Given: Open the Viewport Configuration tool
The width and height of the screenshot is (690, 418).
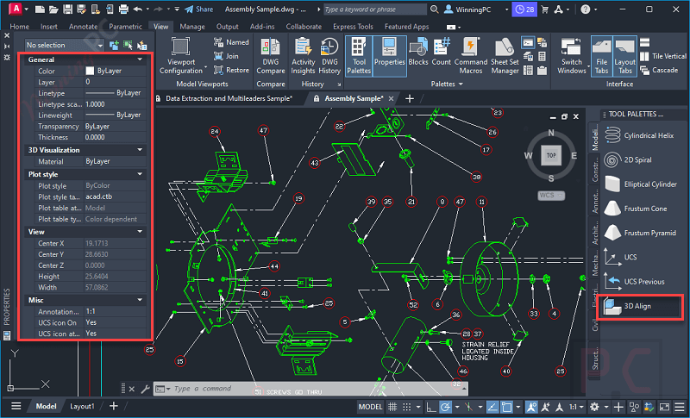Looking at the screenshot, I should click(x=181, y=56).
